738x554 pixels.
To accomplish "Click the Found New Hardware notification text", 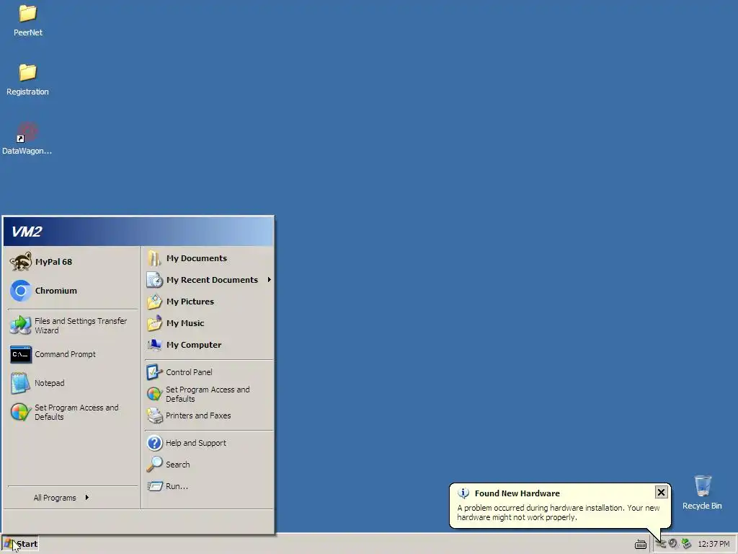I will (559, 513).
